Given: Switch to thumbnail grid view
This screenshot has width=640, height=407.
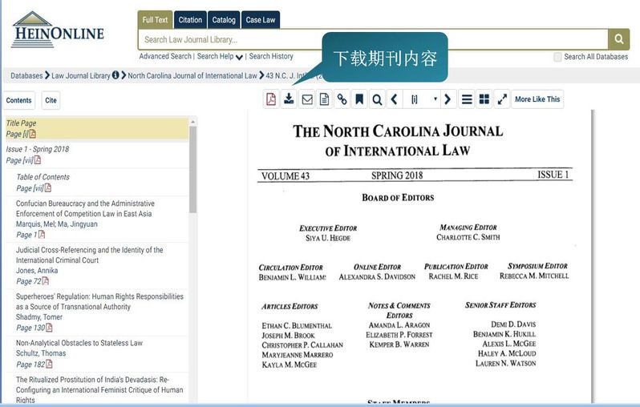Looking at the screenshot, I should click(x=484, y=99).
